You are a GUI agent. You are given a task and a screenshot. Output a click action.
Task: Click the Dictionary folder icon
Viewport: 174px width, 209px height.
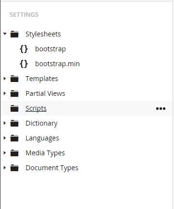(x=14, y=123)
